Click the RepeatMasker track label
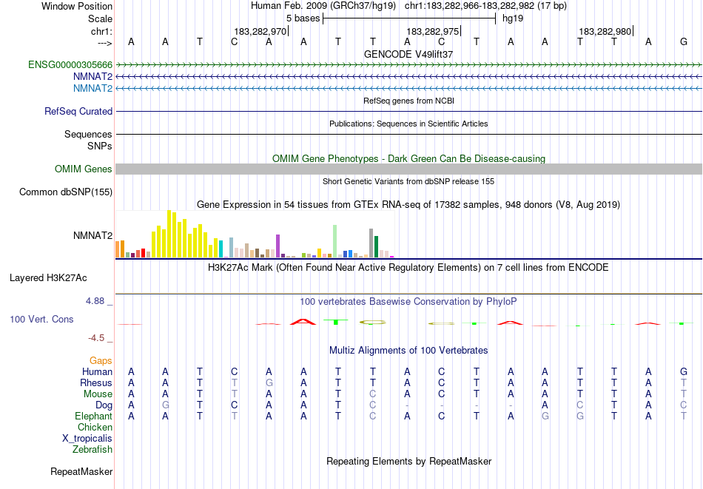703x489 pixels. 81,472
